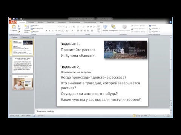Viewport: 181px width, 135px height.
Task: Select slide 3 thumbnail with photo
Action: (x=23, y=82)
